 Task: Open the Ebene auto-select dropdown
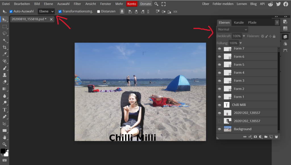[46, 11]
